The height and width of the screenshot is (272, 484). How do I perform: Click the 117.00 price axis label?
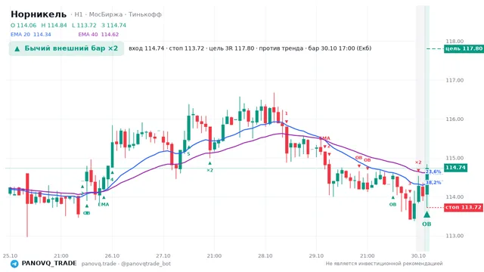click(455, 80)
